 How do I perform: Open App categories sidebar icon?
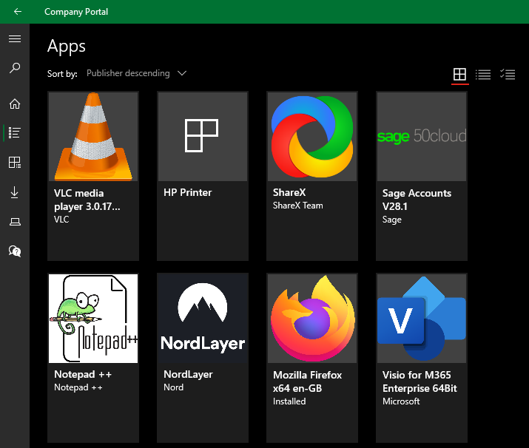click(15, 163)
